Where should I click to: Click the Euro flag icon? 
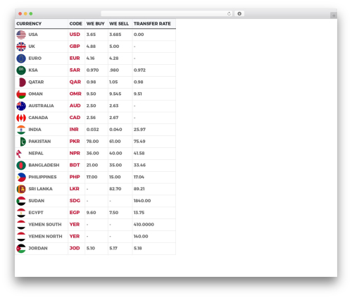[x=21, y=58]
